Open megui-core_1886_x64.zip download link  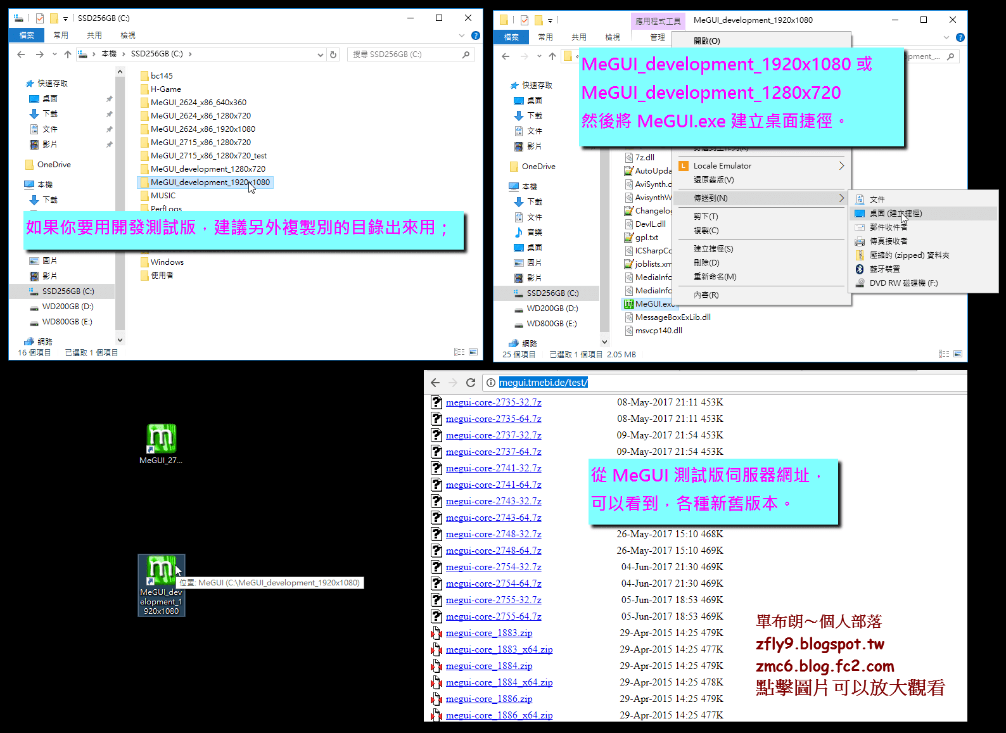(x=499, y=715)
